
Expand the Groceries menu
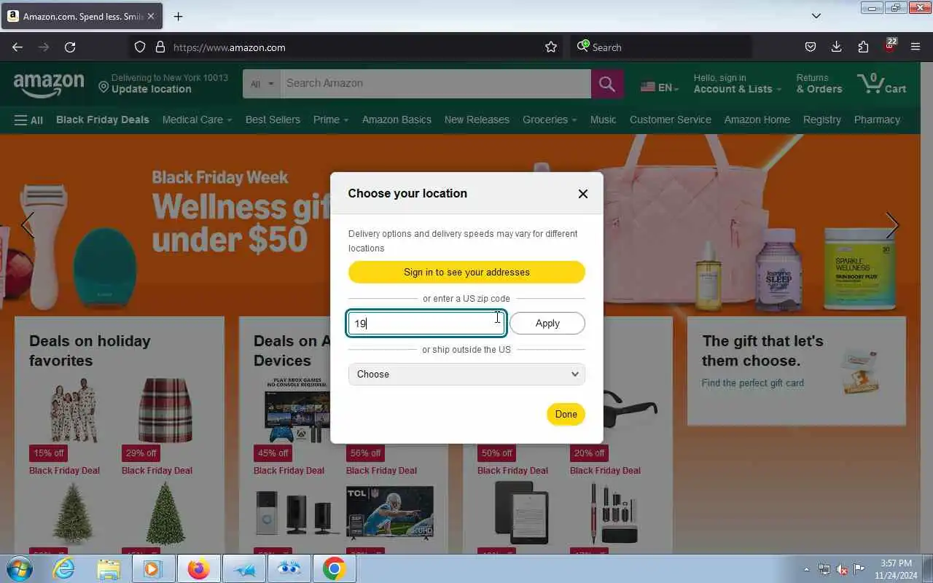pos(550,120)
